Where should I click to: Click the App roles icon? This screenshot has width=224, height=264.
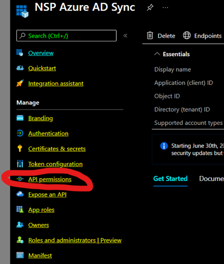tap(20, 209)
